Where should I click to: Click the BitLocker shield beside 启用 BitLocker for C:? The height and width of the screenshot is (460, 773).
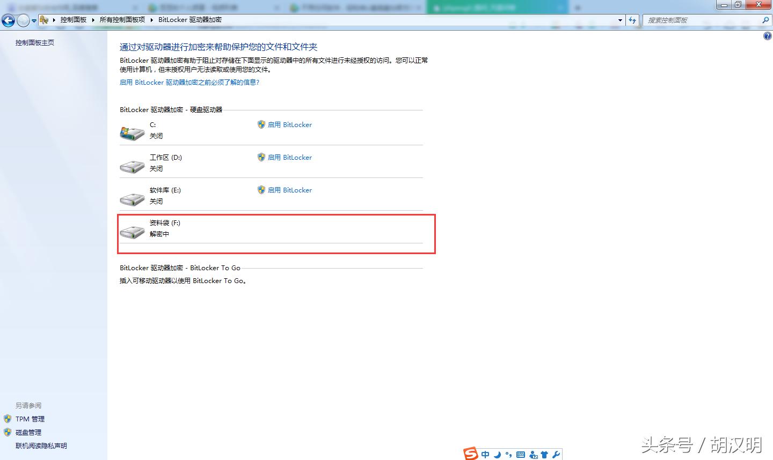click(261, 124)
